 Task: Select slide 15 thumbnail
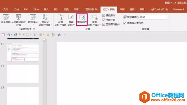23,52
